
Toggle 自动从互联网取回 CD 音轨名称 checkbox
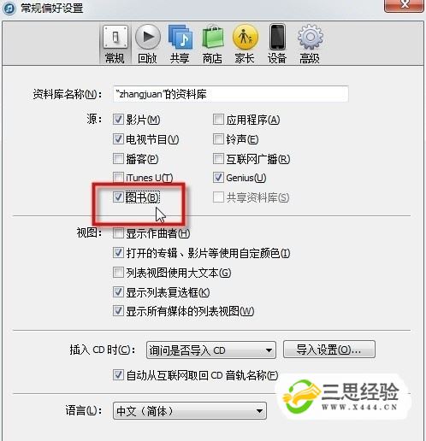tap(118, 375)
